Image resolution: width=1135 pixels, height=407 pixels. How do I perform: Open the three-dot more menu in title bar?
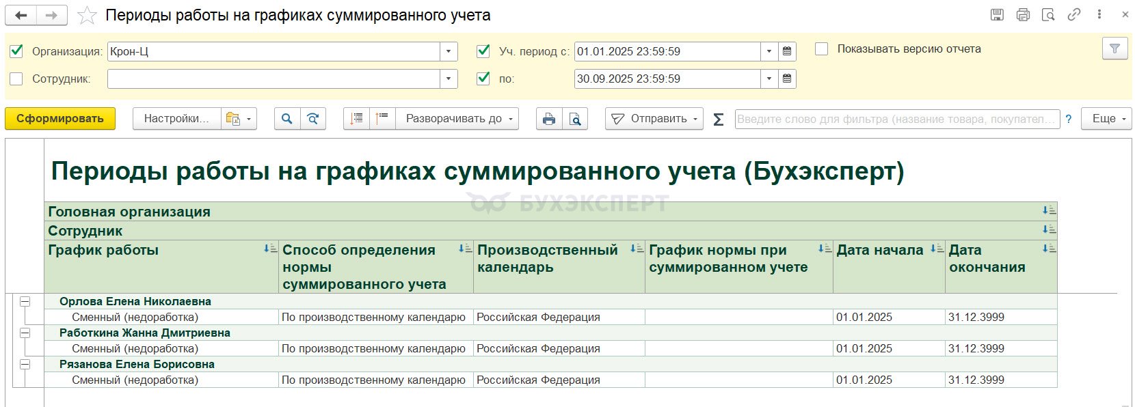pyautogui.click(x=1099, y=14)
